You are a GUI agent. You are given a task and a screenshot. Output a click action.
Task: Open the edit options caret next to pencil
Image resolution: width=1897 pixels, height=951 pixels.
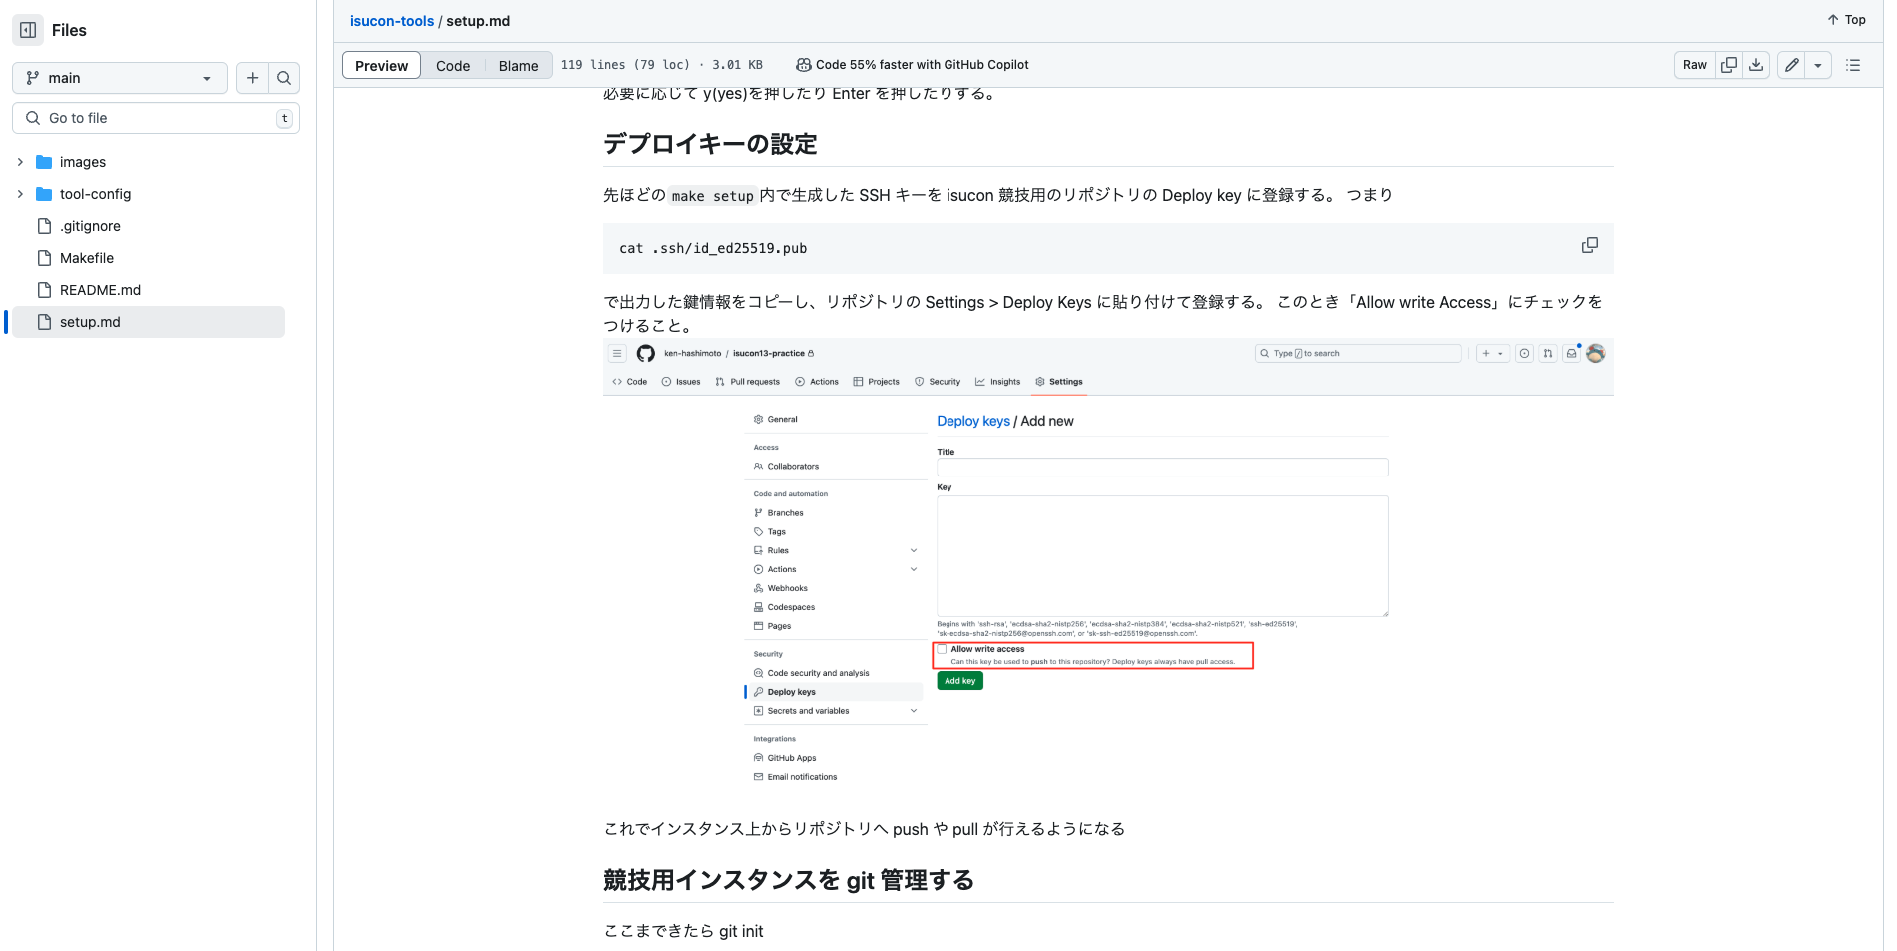click(x=1819, y=64)
